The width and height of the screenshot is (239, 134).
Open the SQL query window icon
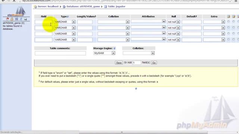pyautogui.click(x=16, y=19)
